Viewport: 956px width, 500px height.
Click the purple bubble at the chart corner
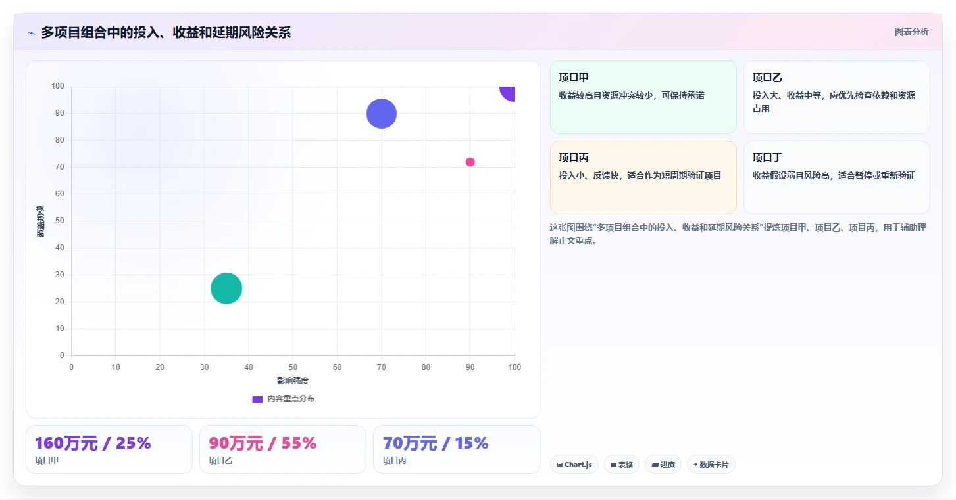(x=508, y=92)
